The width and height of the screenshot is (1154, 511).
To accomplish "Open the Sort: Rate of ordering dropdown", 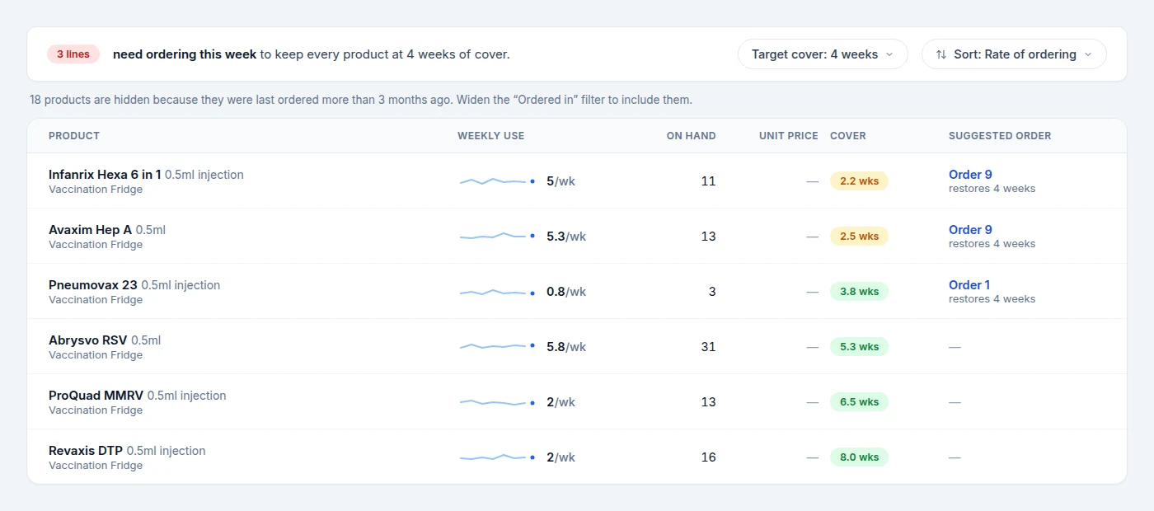I will [x=1014, y=54].
